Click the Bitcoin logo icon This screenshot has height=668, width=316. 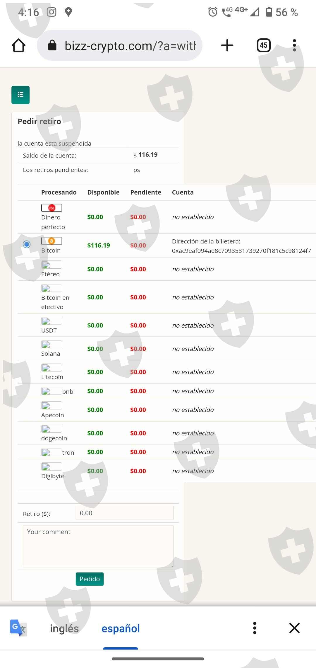(x=51, y=241)
